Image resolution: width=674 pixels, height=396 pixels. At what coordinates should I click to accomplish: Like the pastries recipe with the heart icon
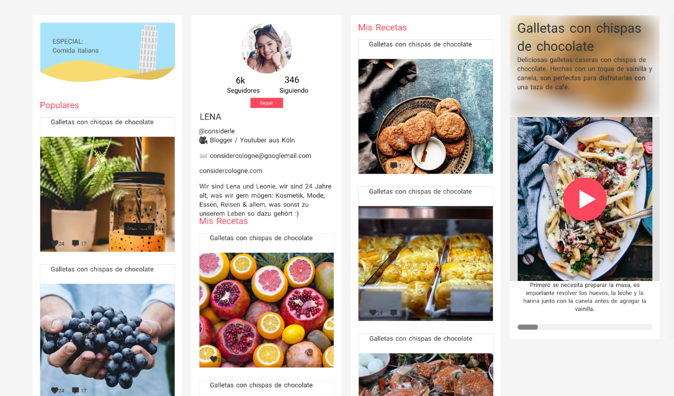(x=373, y=313)
